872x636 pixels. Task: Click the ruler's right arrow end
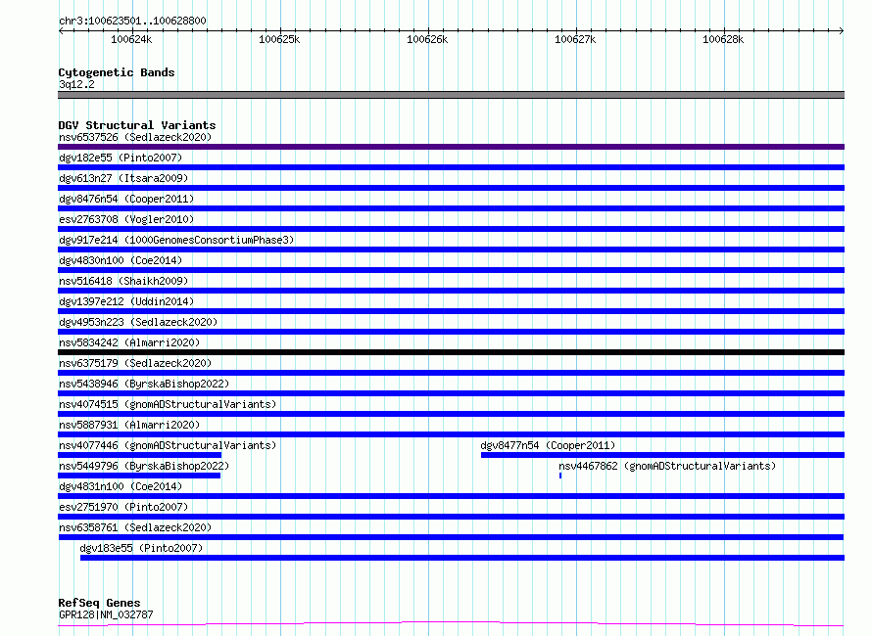(842, 31)
